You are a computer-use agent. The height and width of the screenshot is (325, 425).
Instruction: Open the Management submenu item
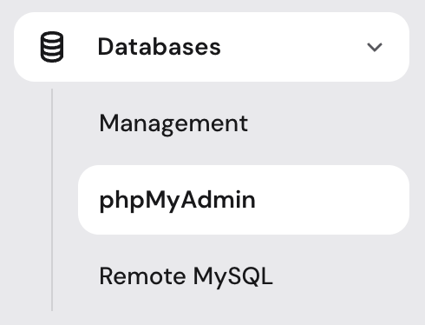tap(173, 124)
